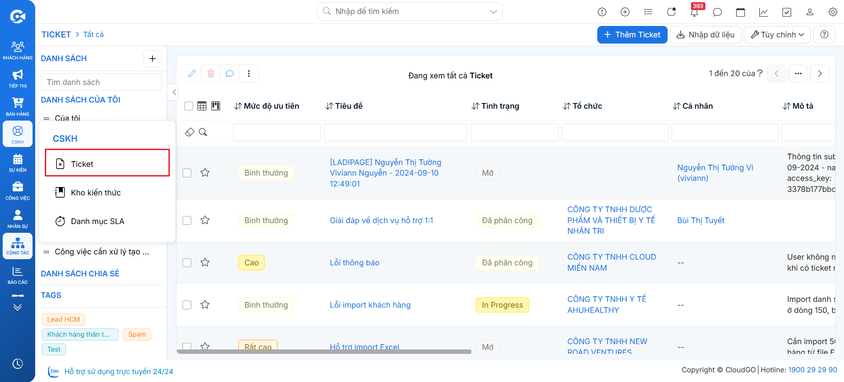
Task: Sort by Mức độ ưu tiên column
Action: (x=267, y=106)
